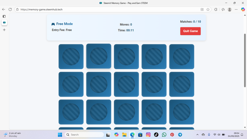Open Task View on taskbar
247x139 pixels.
point(108,135)
